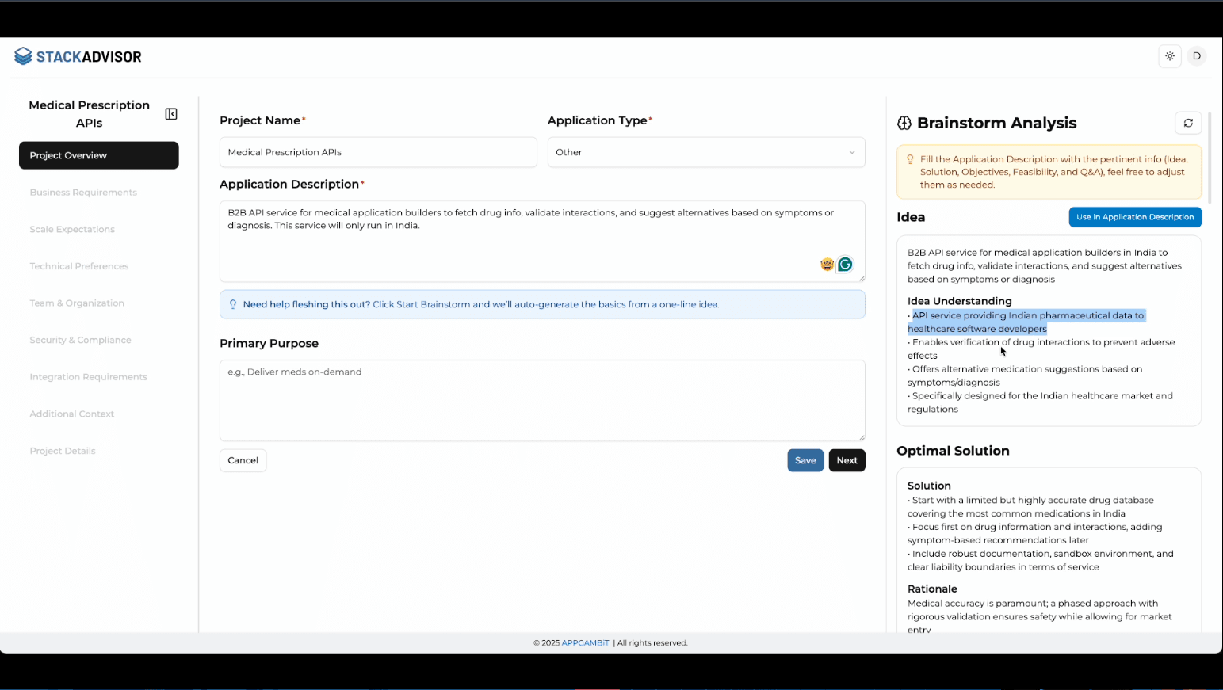
Task: Collapse the sidebar panel icon
Action: [171, 114]
